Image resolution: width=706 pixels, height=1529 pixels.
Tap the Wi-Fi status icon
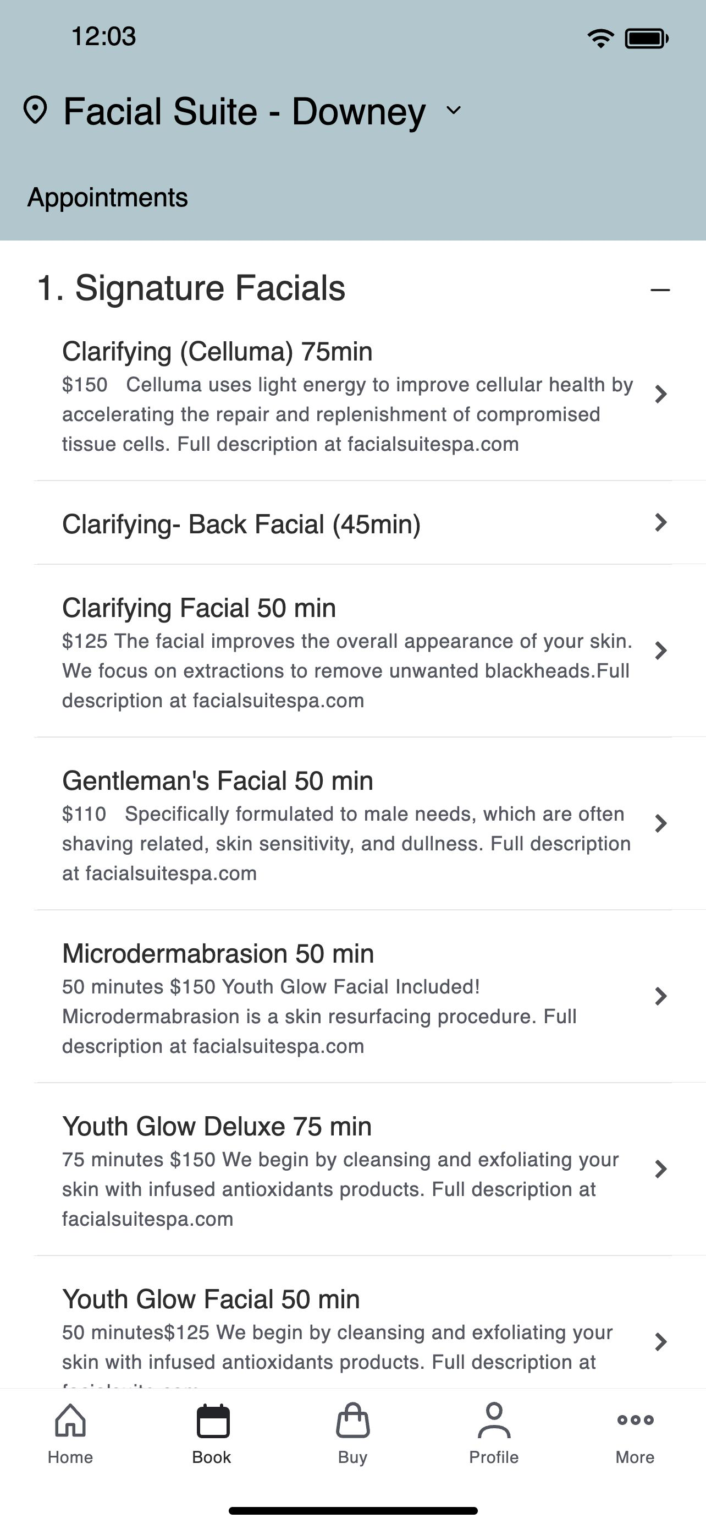[600, 39]
